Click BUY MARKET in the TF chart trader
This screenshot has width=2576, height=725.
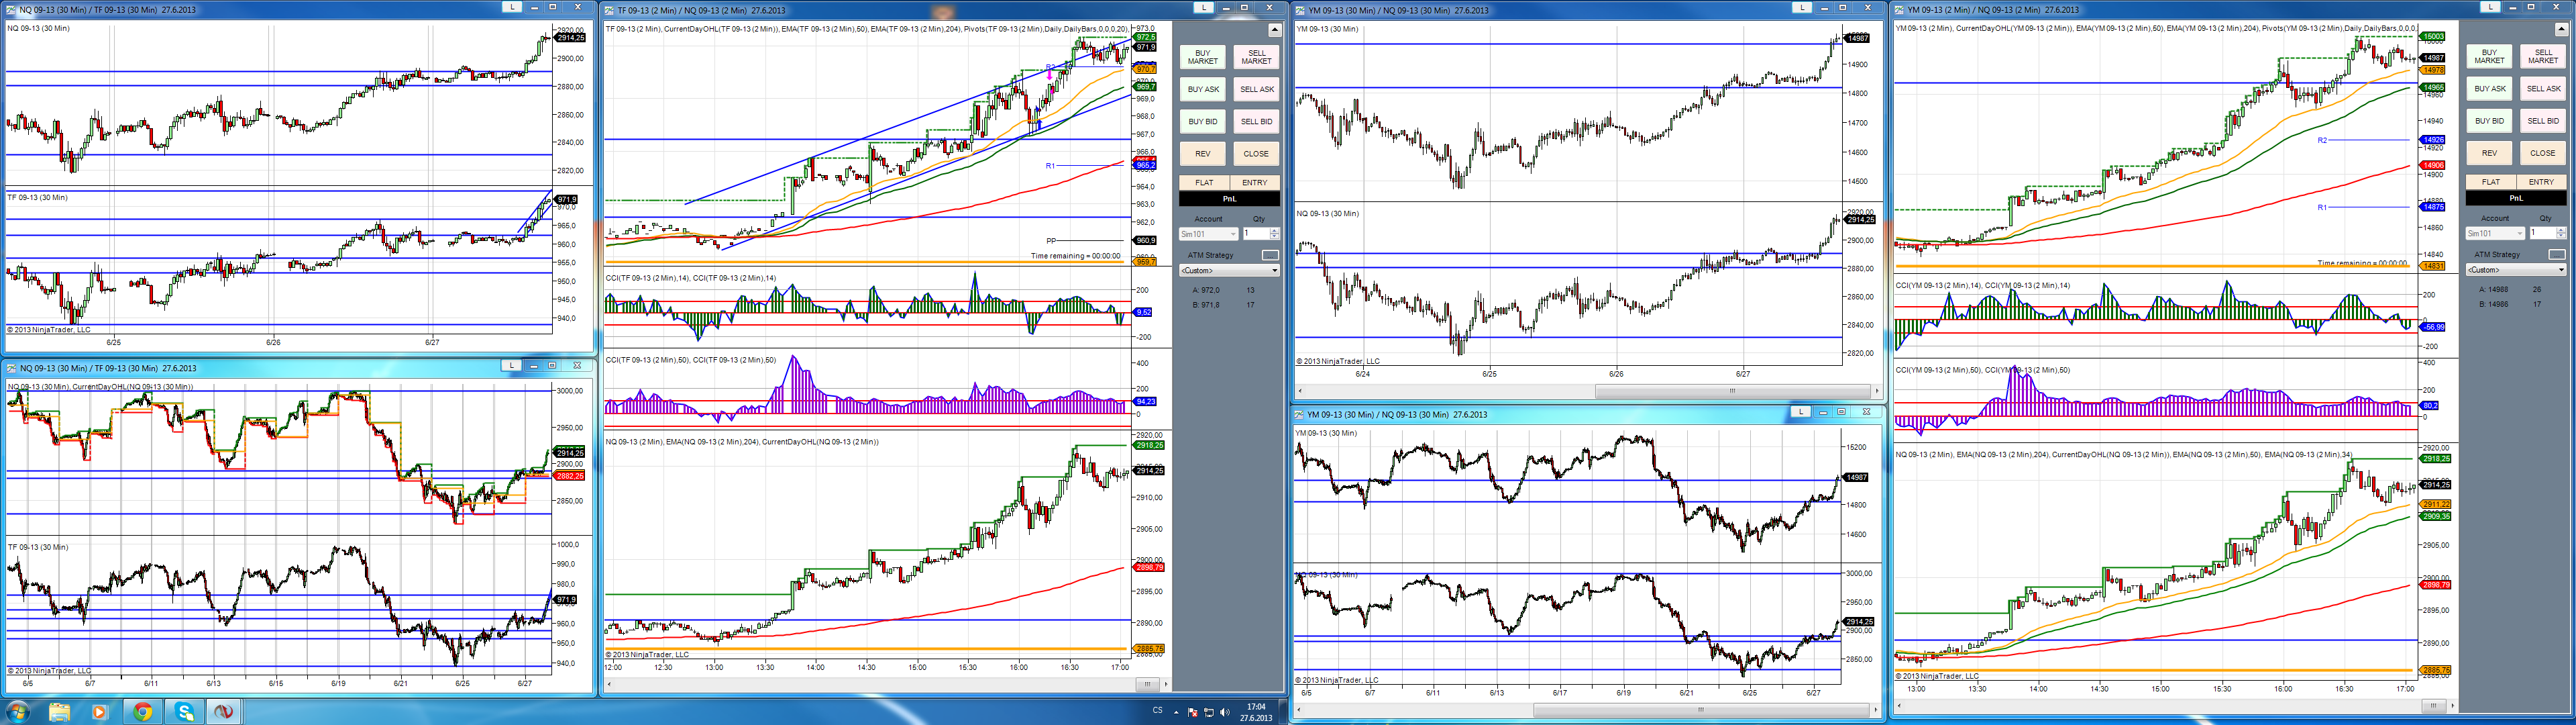[x=1202, y=57]
